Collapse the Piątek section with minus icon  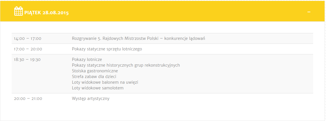[x=309, y=12]
